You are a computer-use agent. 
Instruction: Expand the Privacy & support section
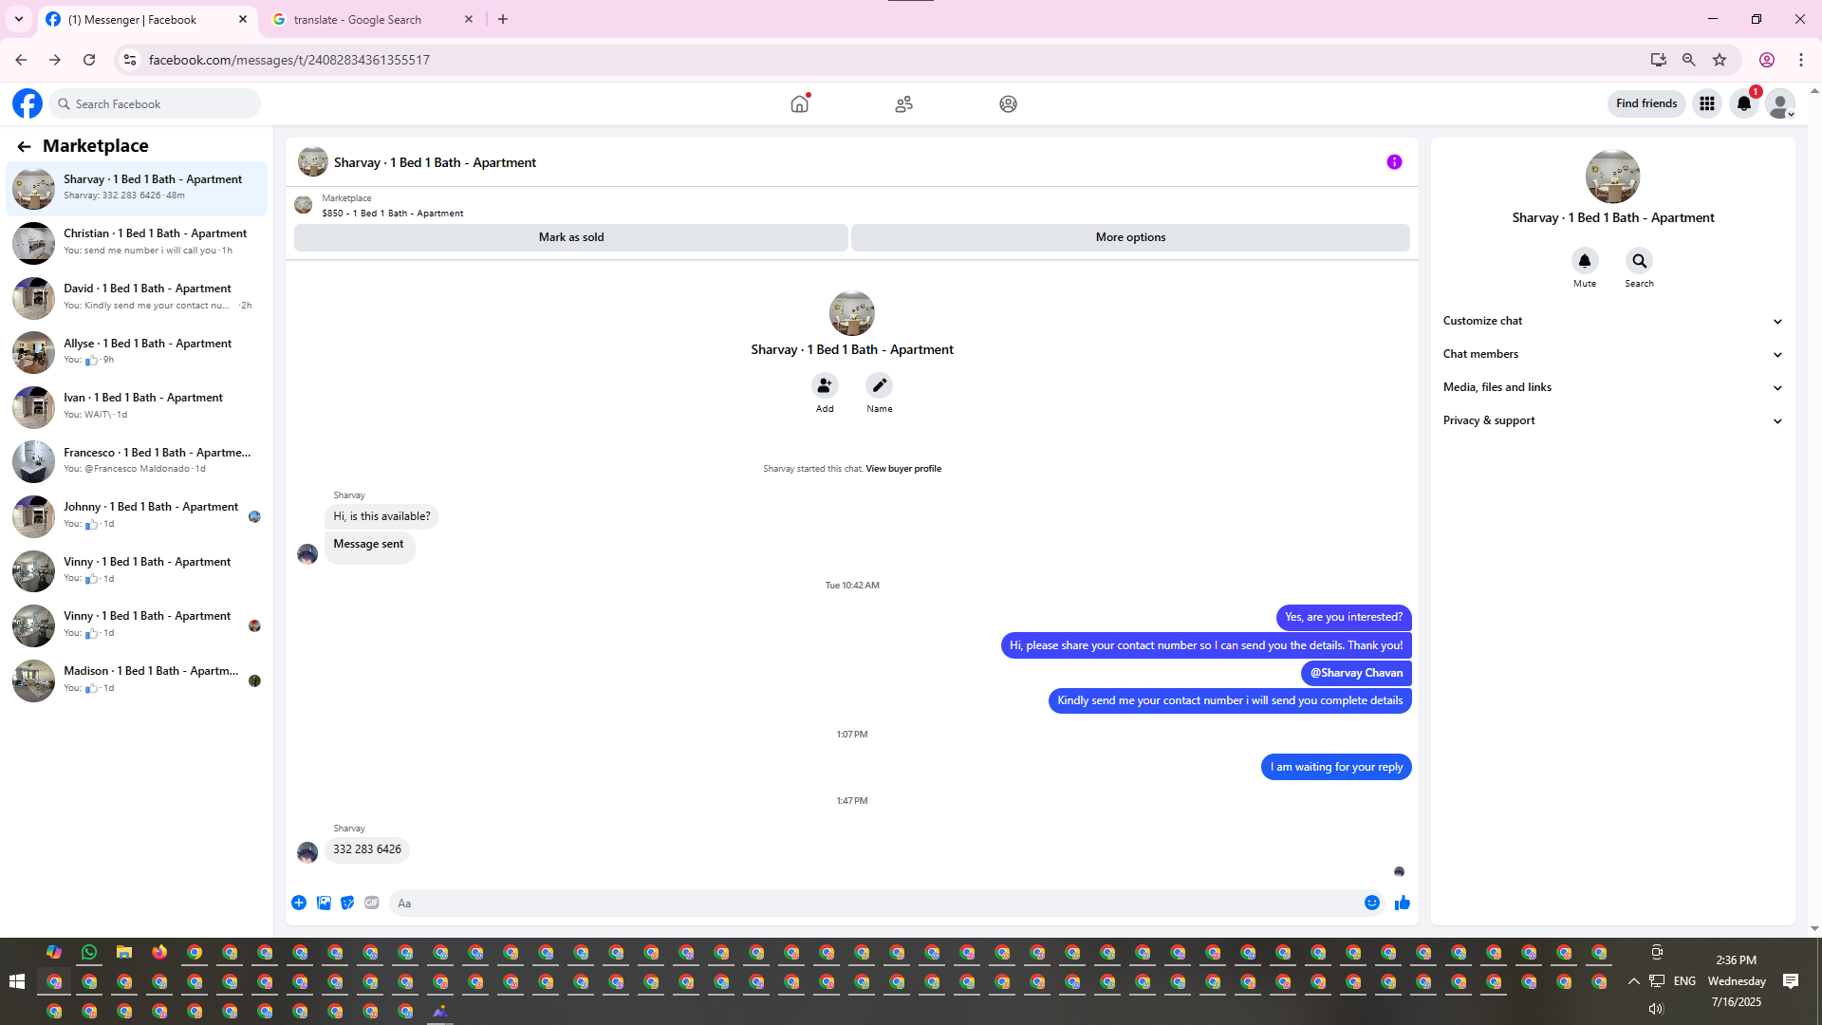coord(1612,420)
